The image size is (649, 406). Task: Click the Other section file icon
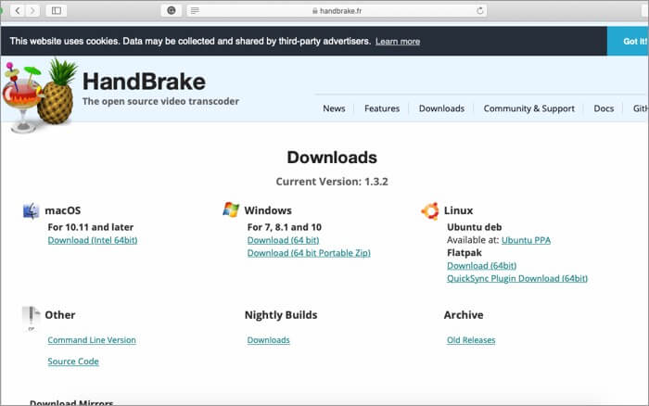coord(32,318)
